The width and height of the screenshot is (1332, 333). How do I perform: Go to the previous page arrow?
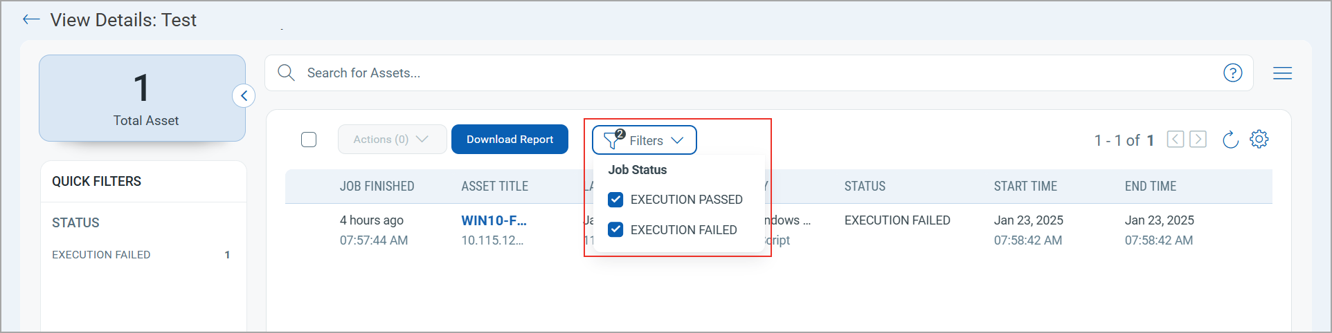pos(1175,140)
